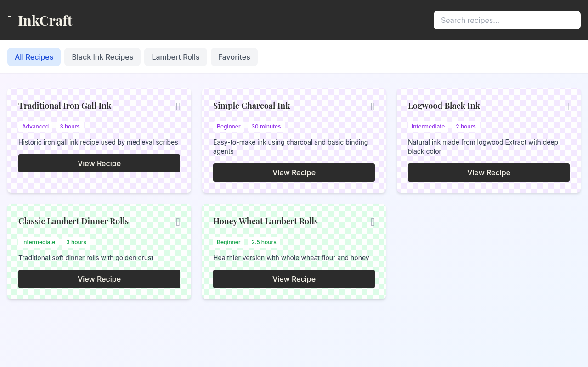Screen dimensions: 588x367
Task: Click the InkCraft logo icon
Action: [10, 21]
